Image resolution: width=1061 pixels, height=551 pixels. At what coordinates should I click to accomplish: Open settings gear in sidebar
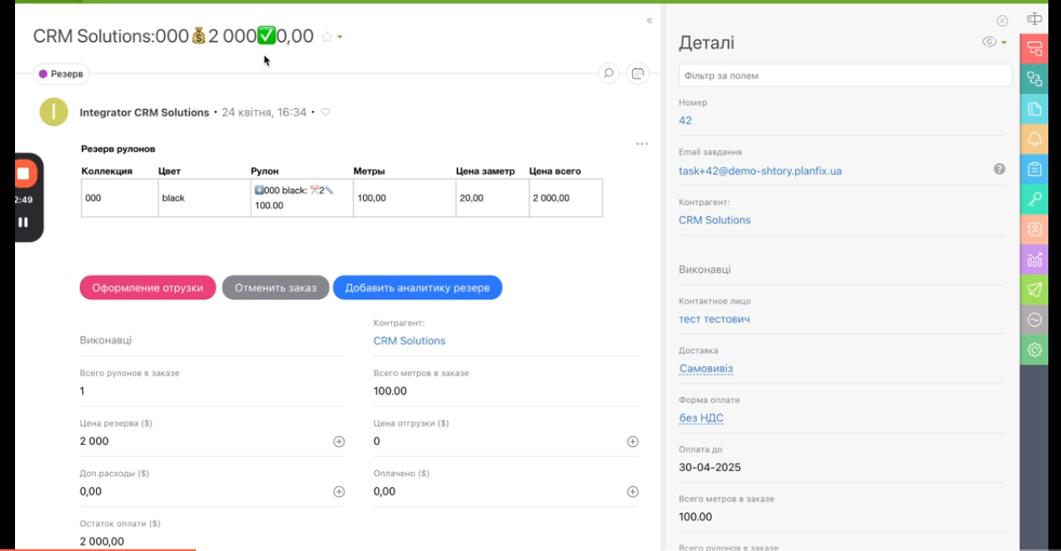coord(1034,350)
